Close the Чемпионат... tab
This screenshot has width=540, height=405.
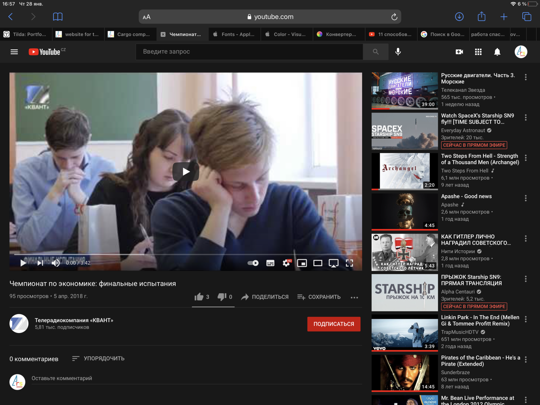[x=163, y=34]
